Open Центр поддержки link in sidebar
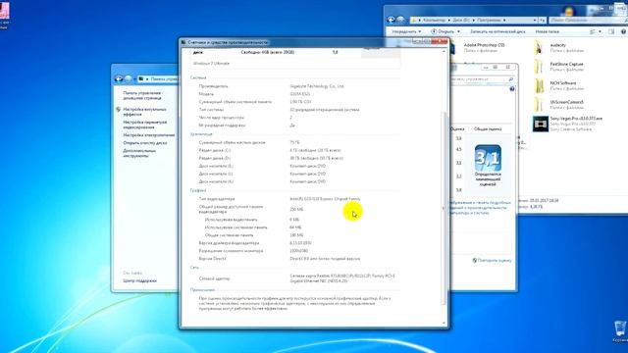 coord(139,280)
